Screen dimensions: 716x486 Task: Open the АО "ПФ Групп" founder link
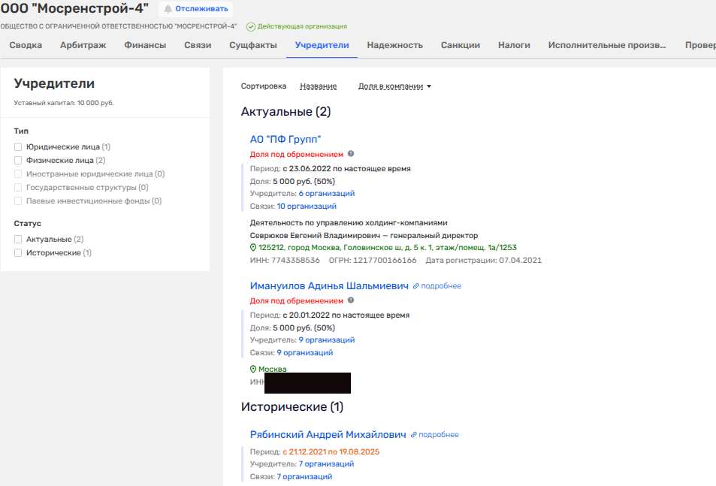(285, 139)
